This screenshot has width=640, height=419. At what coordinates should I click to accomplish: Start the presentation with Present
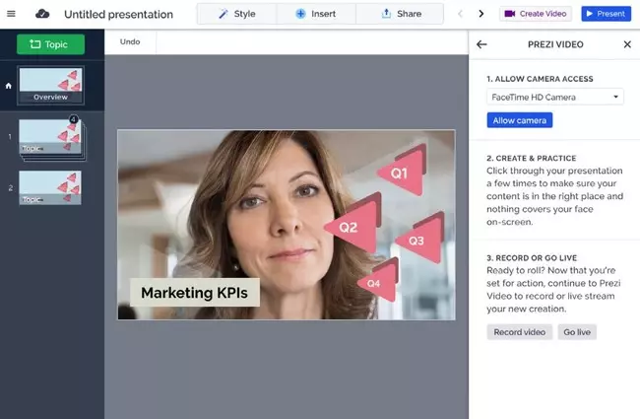pos(606,14)
